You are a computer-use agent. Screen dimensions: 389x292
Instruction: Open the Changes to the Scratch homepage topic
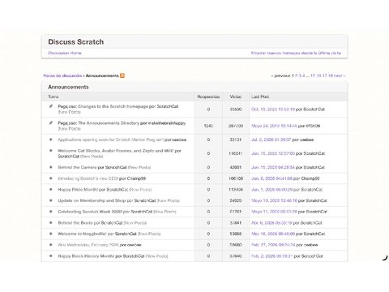pos(113,106)
